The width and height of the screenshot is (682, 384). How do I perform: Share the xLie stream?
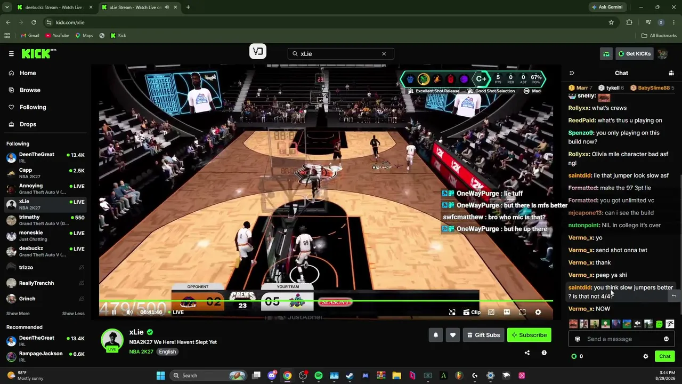coord(527,353)
